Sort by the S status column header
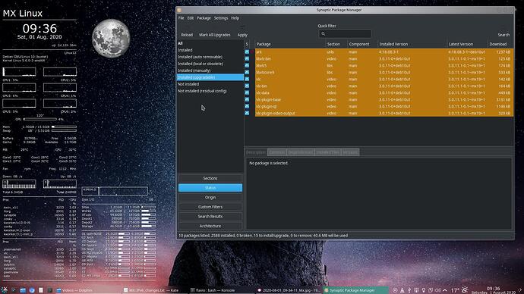Image resolution: width=524 pixels, height=294 pixels. click(x=247, y=44)
